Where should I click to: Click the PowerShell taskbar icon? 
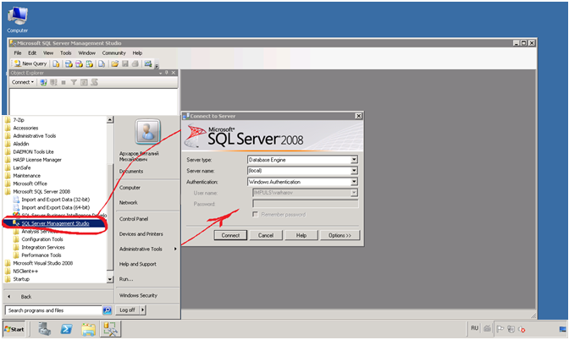coord(66,330)
